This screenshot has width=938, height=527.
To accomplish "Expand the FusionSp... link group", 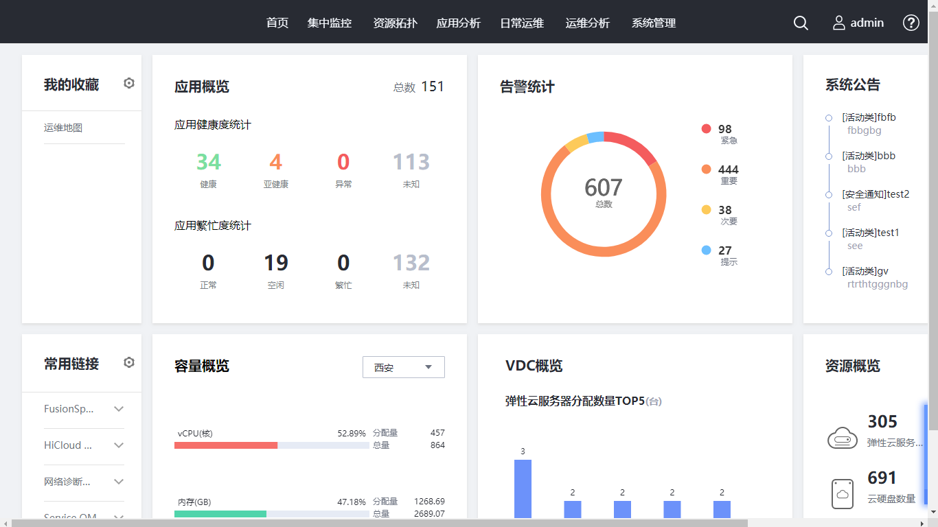I will click(119, 409).
